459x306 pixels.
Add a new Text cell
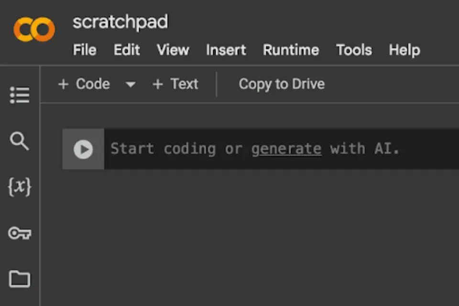175,84
